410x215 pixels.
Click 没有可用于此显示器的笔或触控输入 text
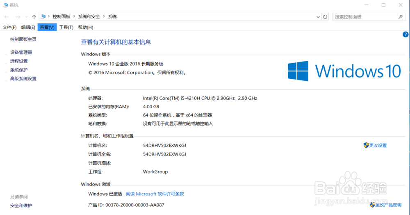[178, 124]
